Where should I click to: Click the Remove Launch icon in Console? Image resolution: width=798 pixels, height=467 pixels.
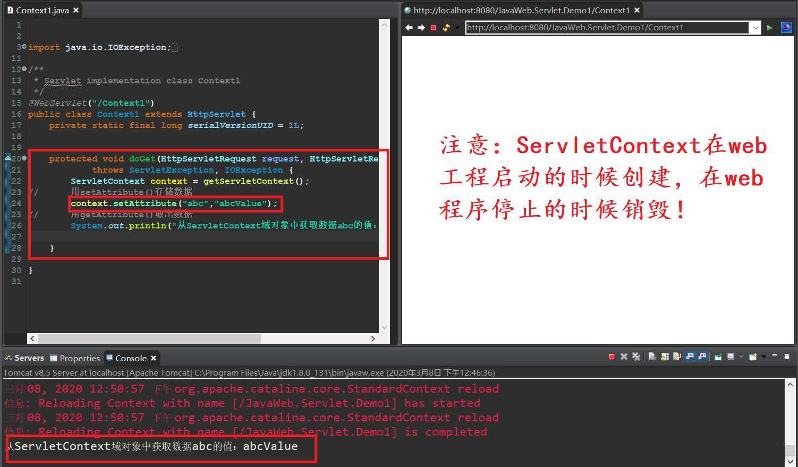(624, 357)
